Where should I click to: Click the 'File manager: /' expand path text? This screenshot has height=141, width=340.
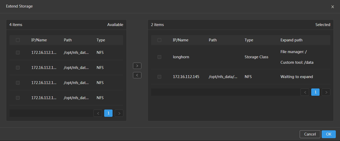[294, 52]
